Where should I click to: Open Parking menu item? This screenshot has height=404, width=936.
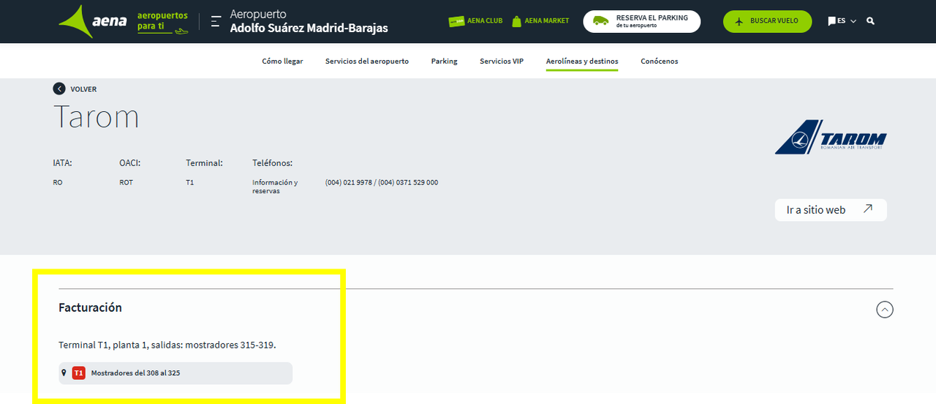[444, 61]
